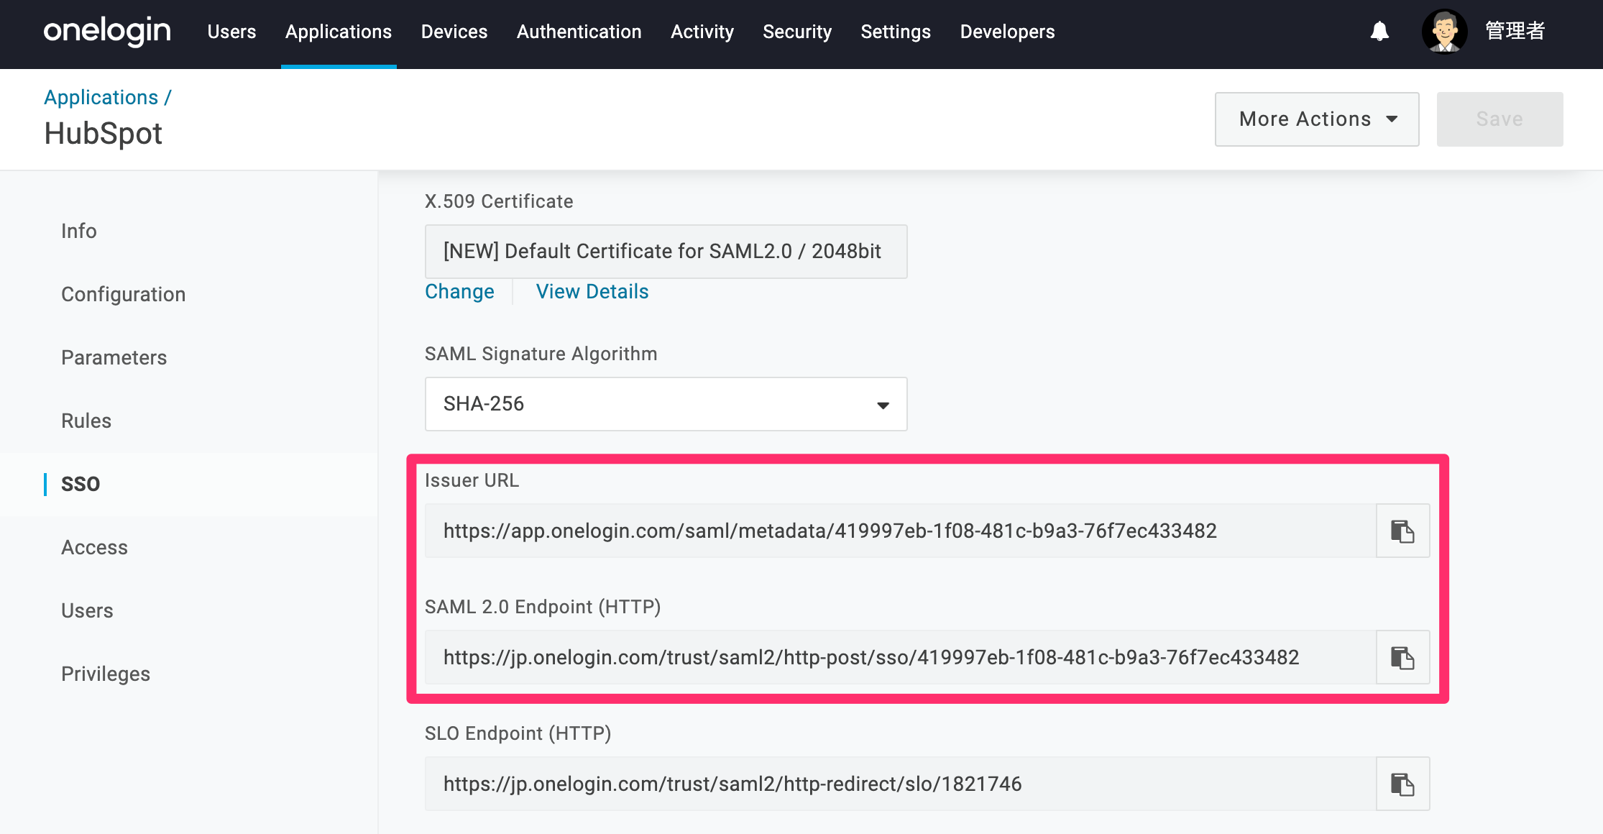1603x834 pixels.
Task: Switch to the Access sidebar tab
Action: [95, 547]
